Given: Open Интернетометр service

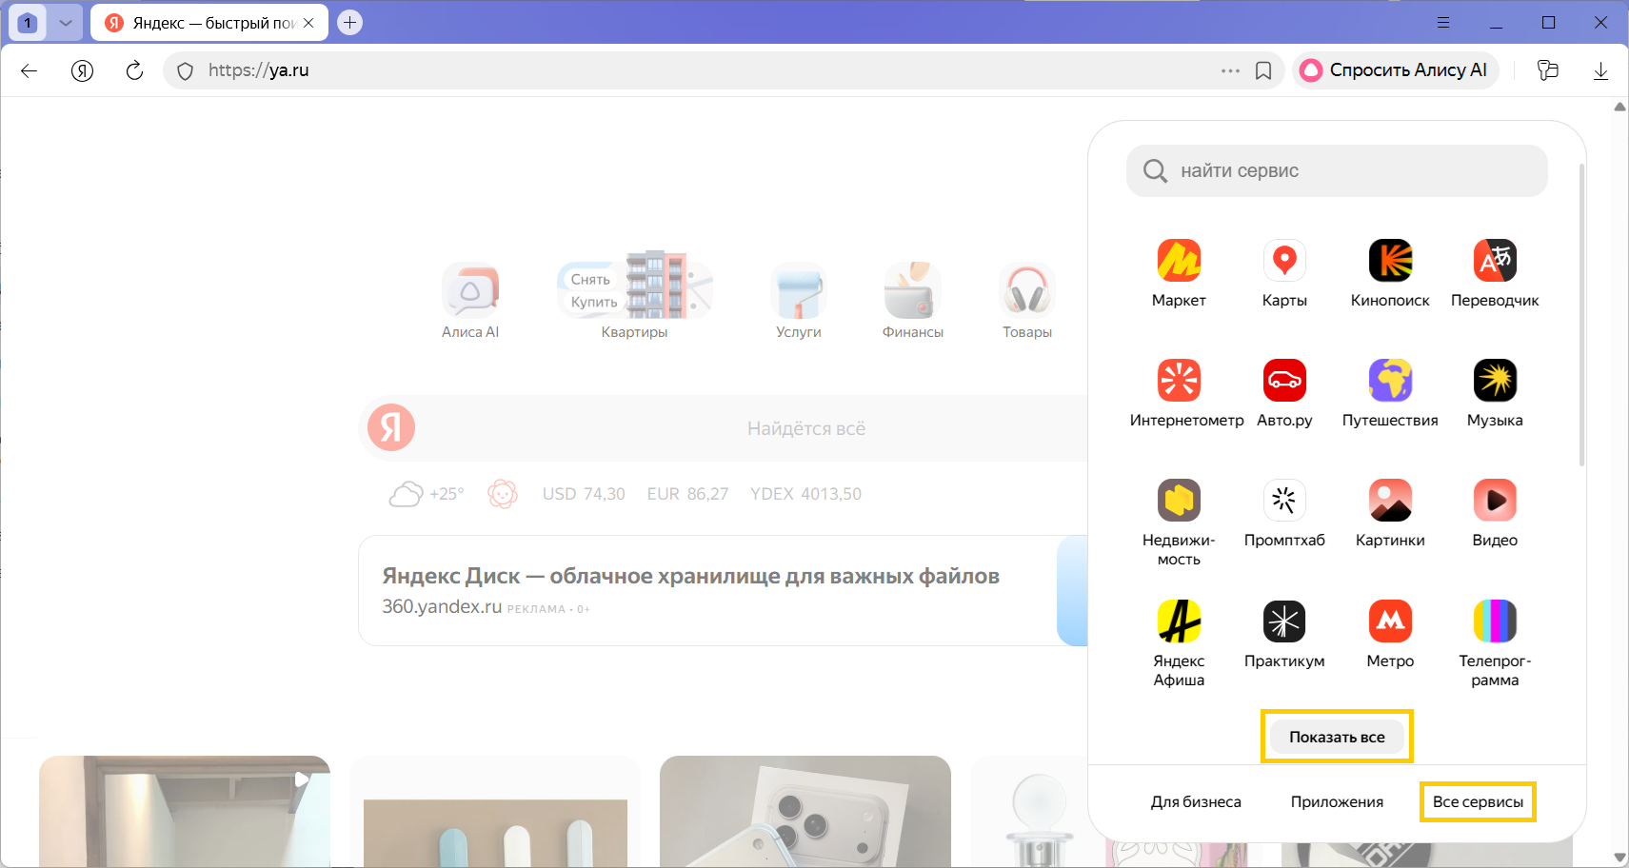Looking at the screenshot, I should pyautogui.click(x=1186, y=393).
